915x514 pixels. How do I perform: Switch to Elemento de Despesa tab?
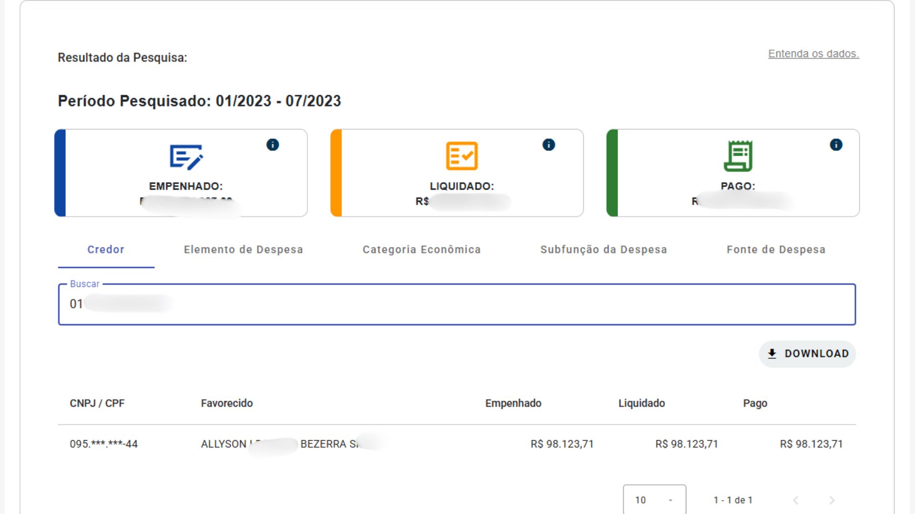pos(244,250)
